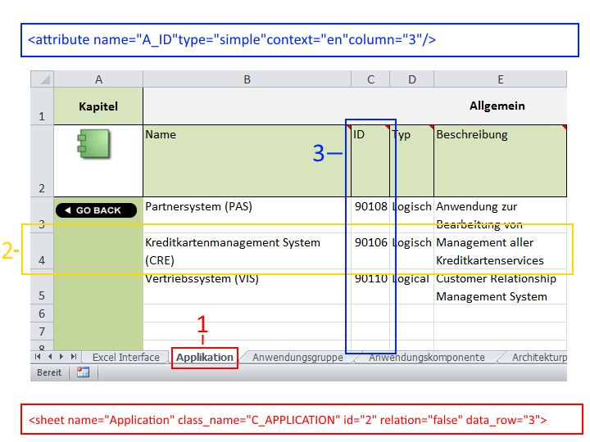
Task: Select column D header
Action: tap(412, 79)
